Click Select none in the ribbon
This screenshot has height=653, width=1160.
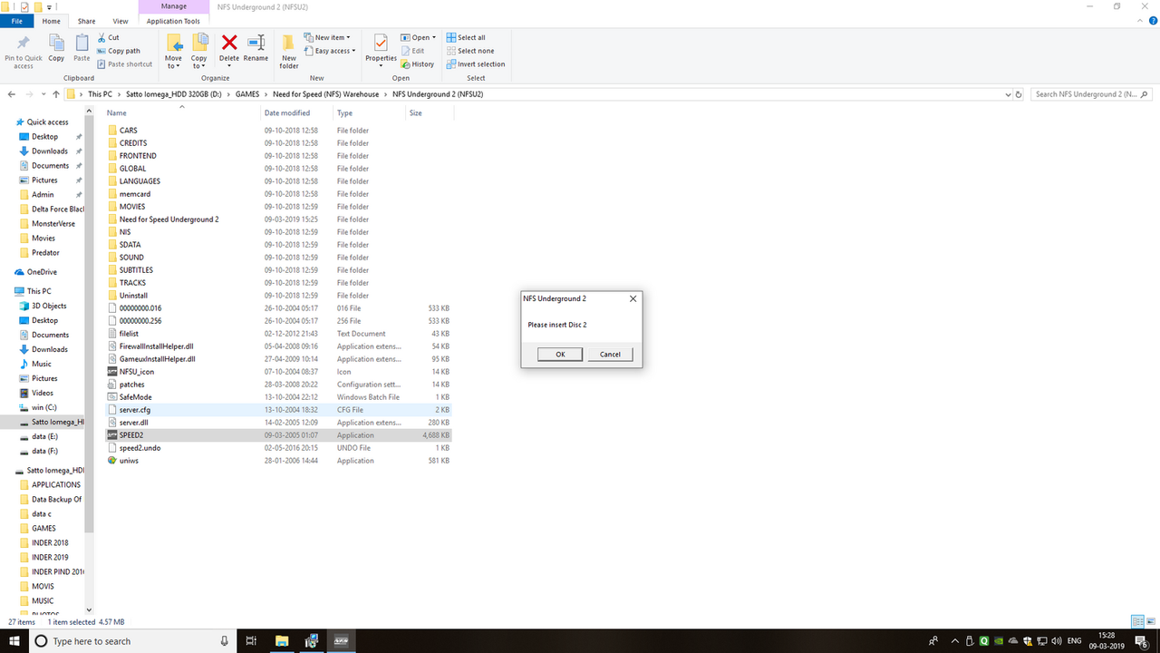click(470, 51)
